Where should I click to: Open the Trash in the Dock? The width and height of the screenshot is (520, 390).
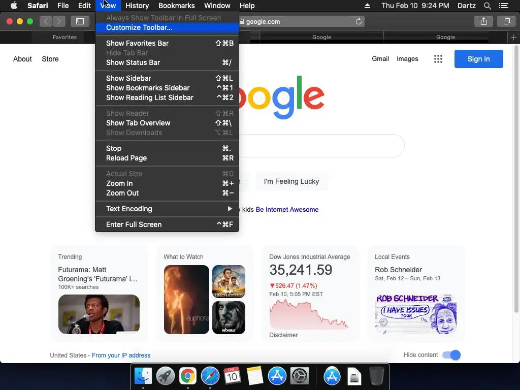pos(377,376)
